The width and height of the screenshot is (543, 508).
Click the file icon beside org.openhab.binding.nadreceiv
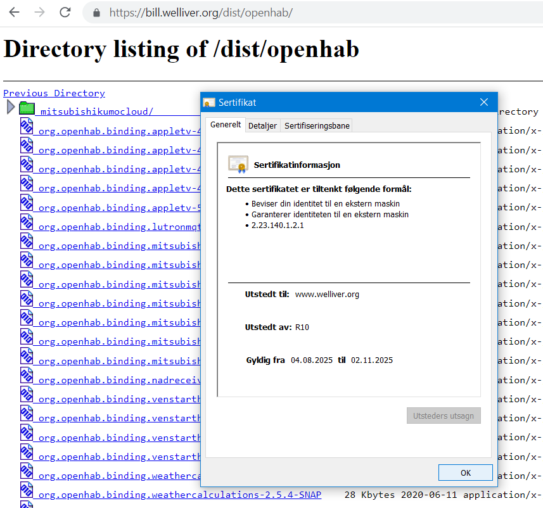27,376
